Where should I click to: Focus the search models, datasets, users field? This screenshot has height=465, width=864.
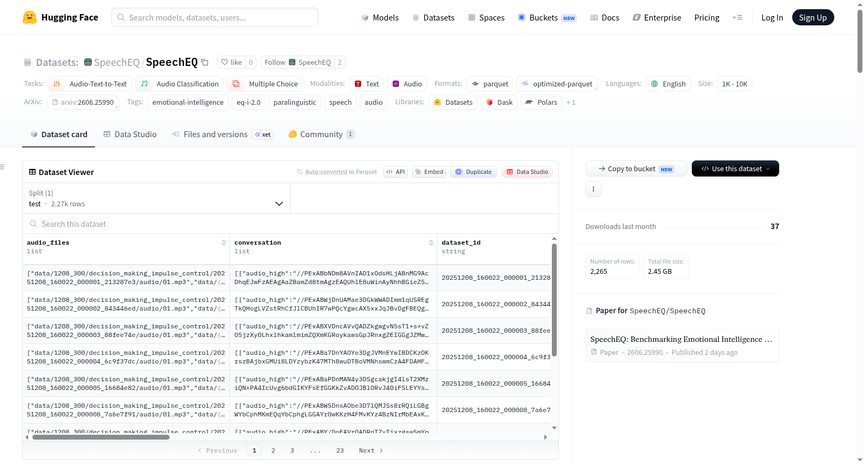[x=215, y=17]
